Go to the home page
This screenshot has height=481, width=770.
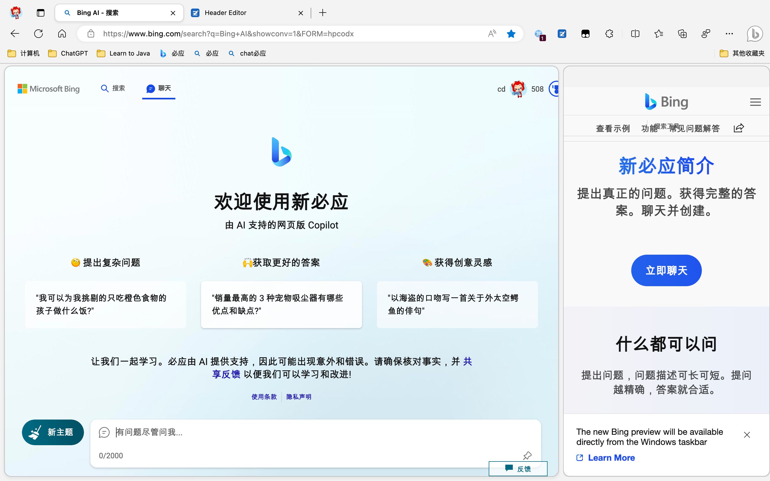[62, 33]
